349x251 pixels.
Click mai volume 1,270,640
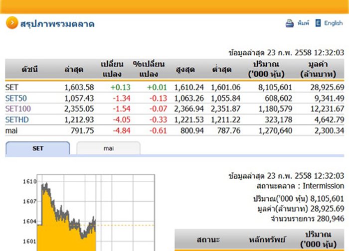click(275, 130)
